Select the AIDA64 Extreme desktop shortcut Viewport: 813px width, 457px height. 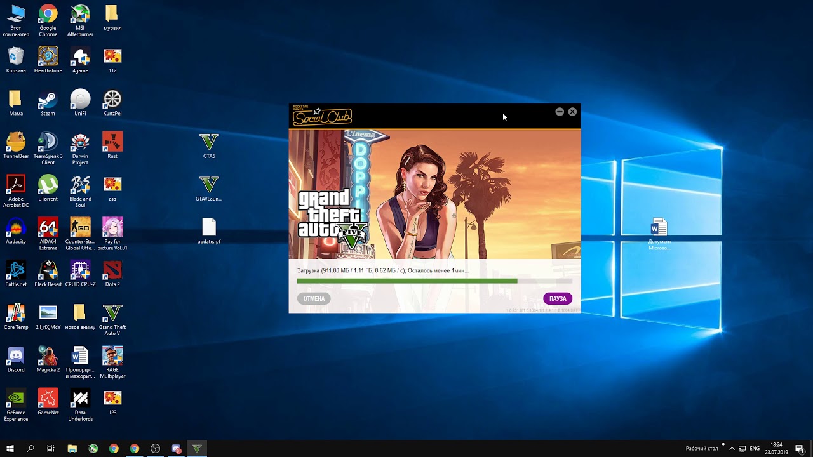[x=48, y=234]
